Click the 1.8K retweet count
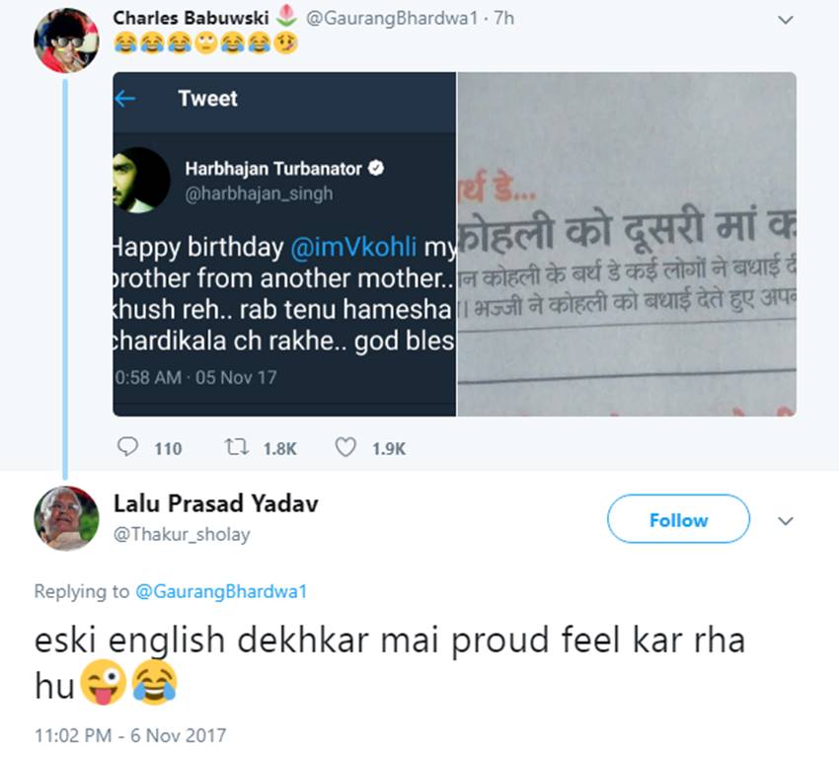This screenshot has height=760, width=839. click(x=280, y=448)
